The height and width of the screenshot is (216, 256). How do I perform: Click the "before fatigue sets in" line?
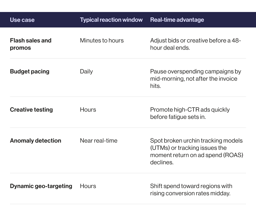pos(178,117)
